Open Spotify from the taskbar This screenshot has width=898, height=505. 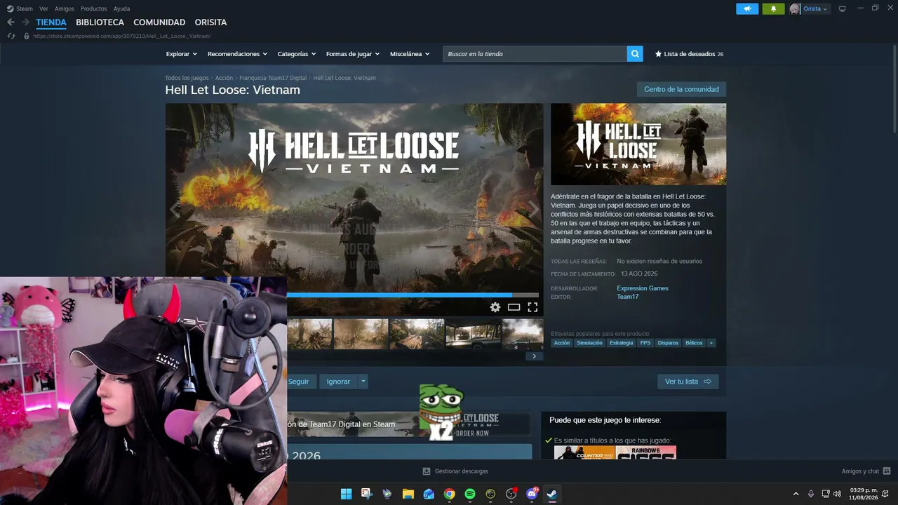(x=470, y=494)
